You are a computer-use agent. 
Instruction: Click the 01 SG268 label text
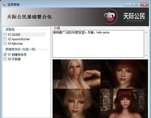click(x=14, y=35)
